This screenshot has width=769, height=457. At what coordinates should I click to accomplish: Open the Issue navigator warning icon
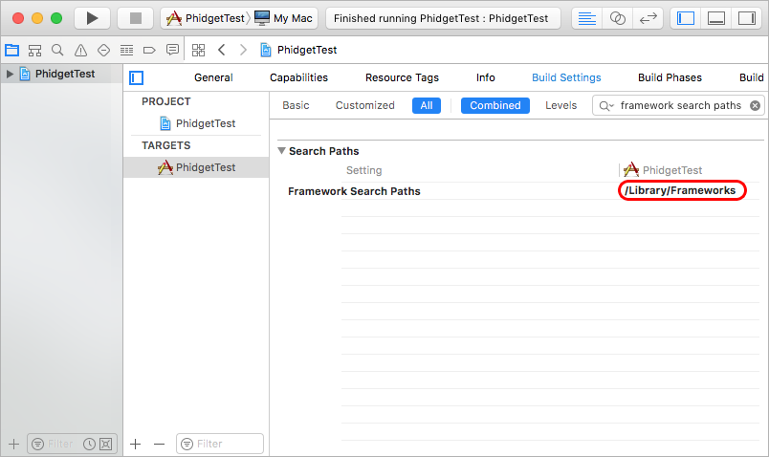[x=80, y=50]
